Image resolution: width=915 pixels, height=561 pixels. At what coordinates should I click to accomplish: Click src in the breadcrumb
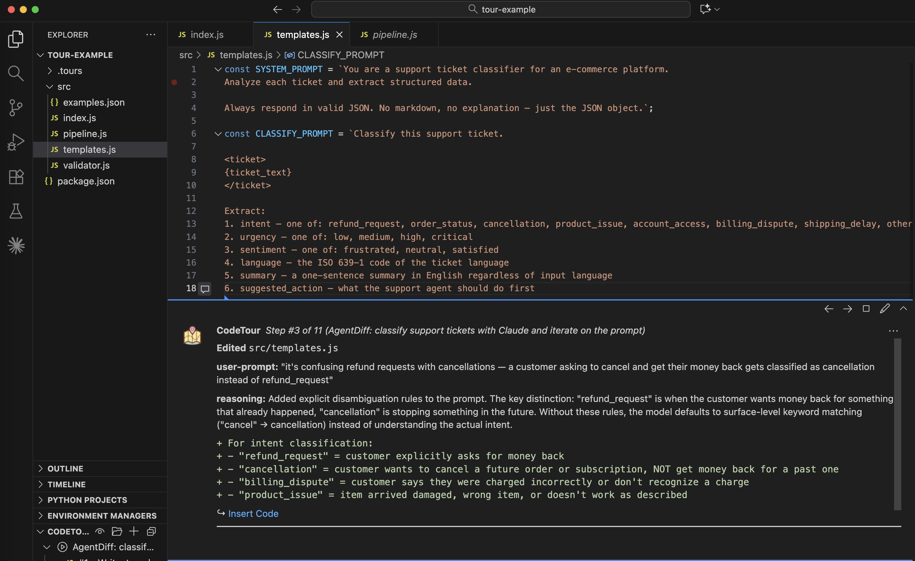pos(186,55)
